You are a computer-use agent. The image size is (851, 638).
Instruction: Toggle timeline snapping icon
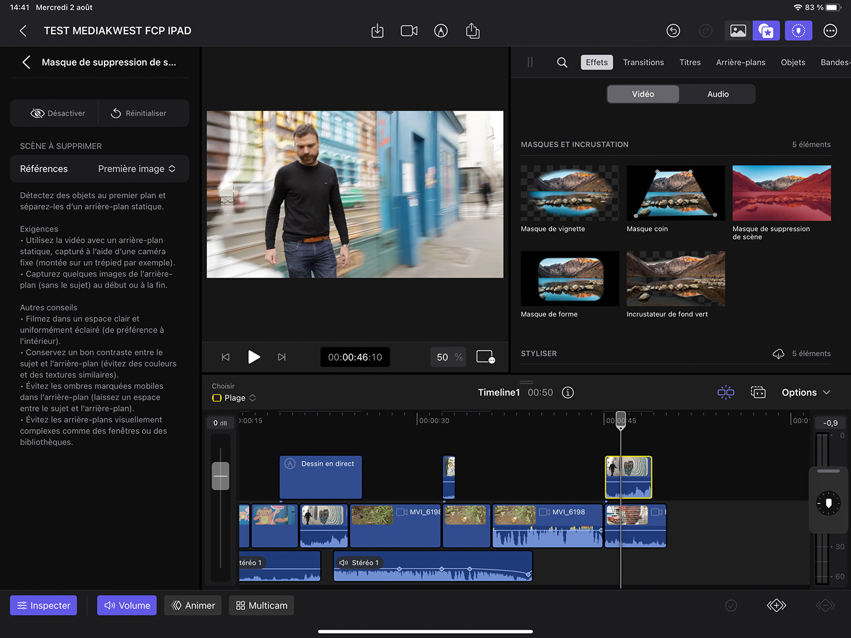[x=725, y=393]
